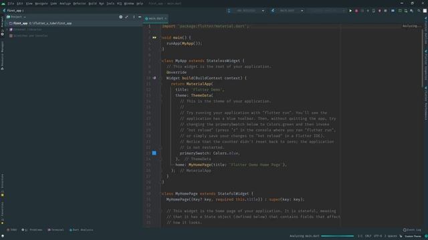Click the Debug button in the toolbar
The image size is (428, 240).
pos(356,11)
